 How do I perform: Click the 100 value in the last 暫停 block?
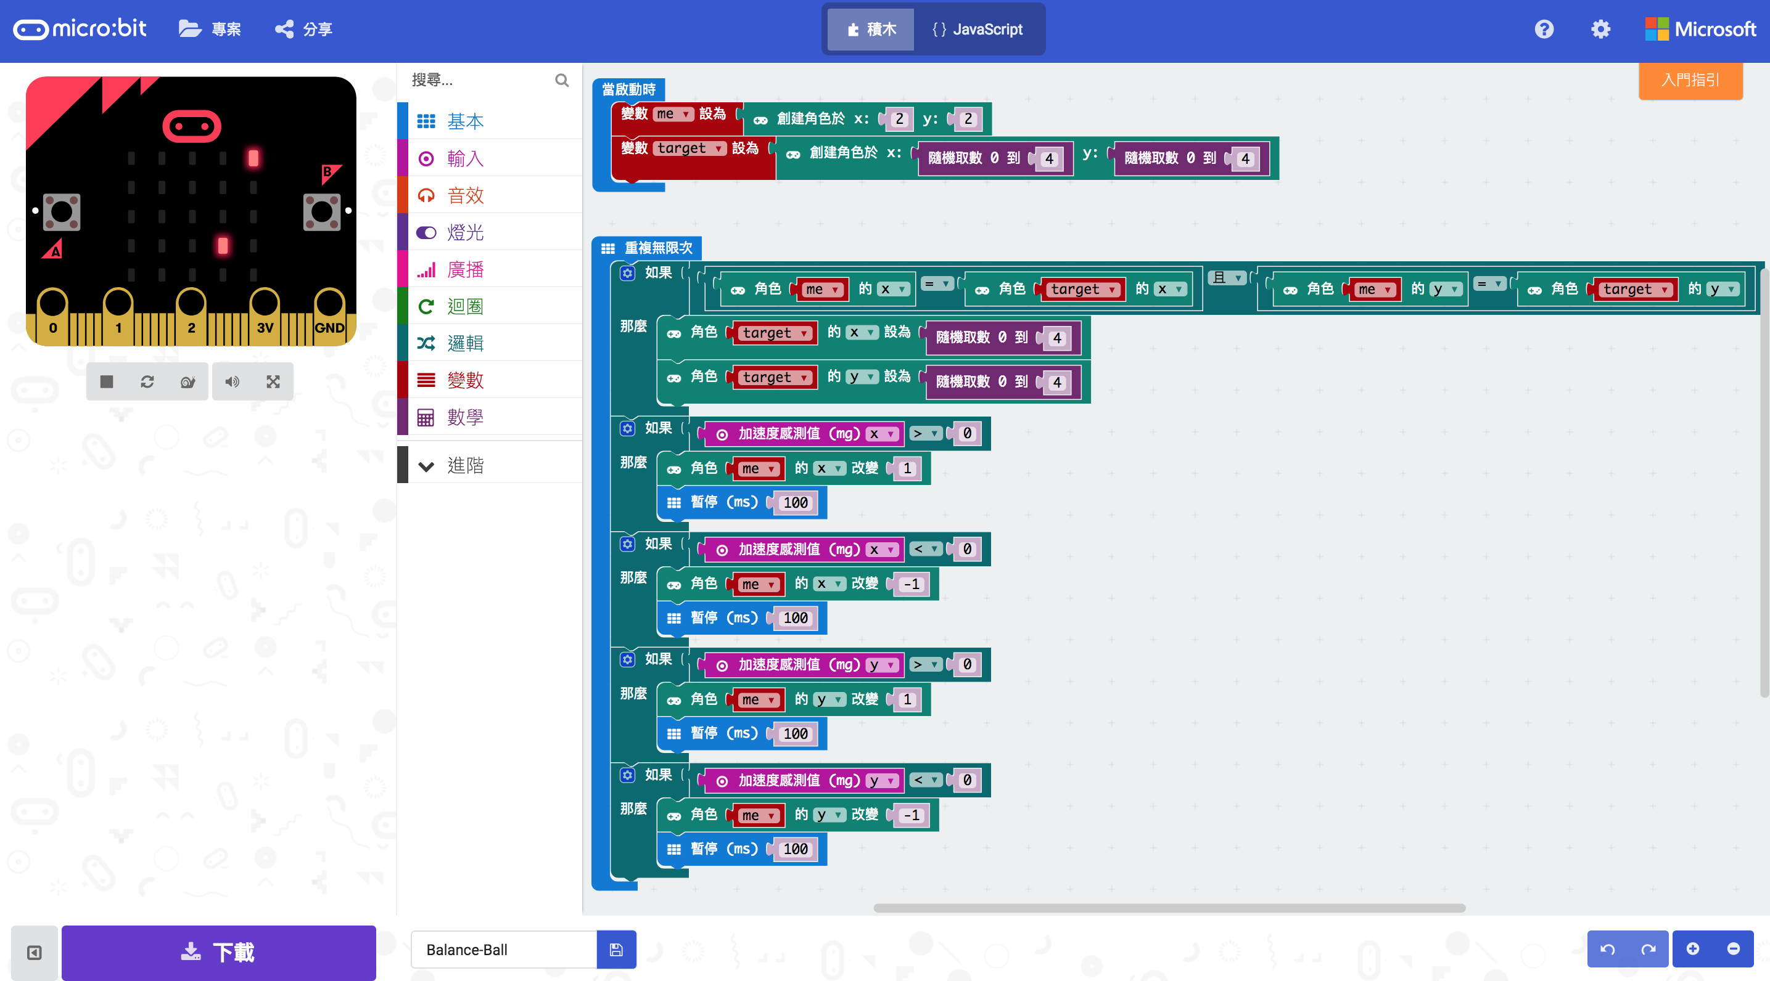[x=796, y=849]
